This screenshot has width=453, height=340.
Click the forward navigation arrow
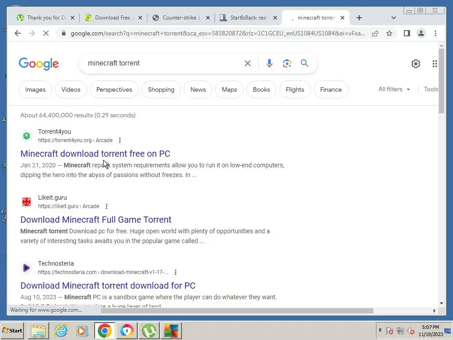click(32, 33)
